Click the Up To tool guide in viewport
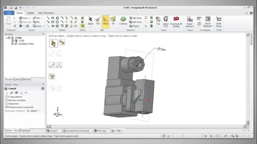The width and height of the screenshot is (257, 144). [x=52, y=77]
